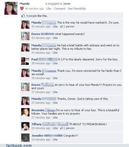Click Comment link under engagement post
This screenshot has width=129, height=147.
point(59,9)
